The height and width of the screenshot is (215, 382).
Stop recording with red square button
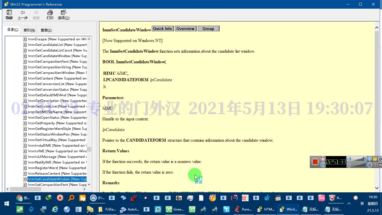(x=315, y=162)
